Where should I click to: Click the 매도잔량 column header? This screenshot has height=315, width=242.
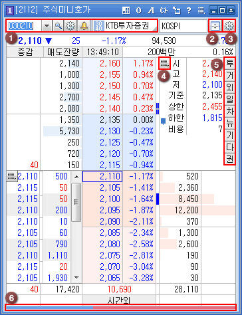pyautogui.click(x=63, y=52)
